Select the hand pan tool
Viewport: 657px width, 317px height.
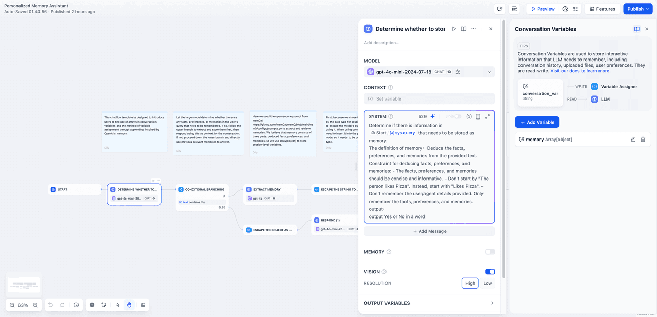129,305
